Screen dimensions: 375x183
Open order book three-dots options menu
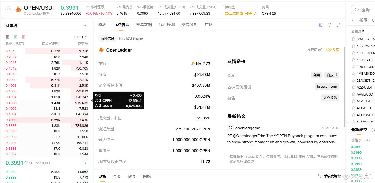click(86, 25)
